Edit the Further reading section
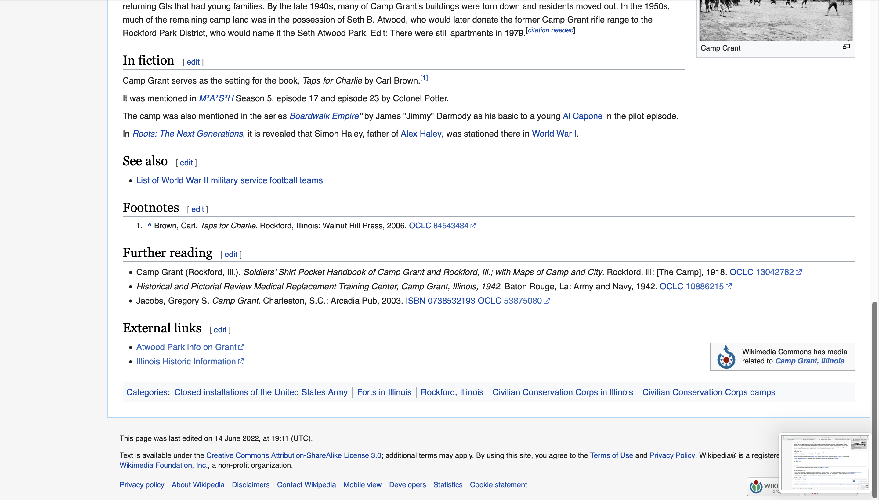The height and width of the screenshot is (500, 879). (x=231, y=255)
